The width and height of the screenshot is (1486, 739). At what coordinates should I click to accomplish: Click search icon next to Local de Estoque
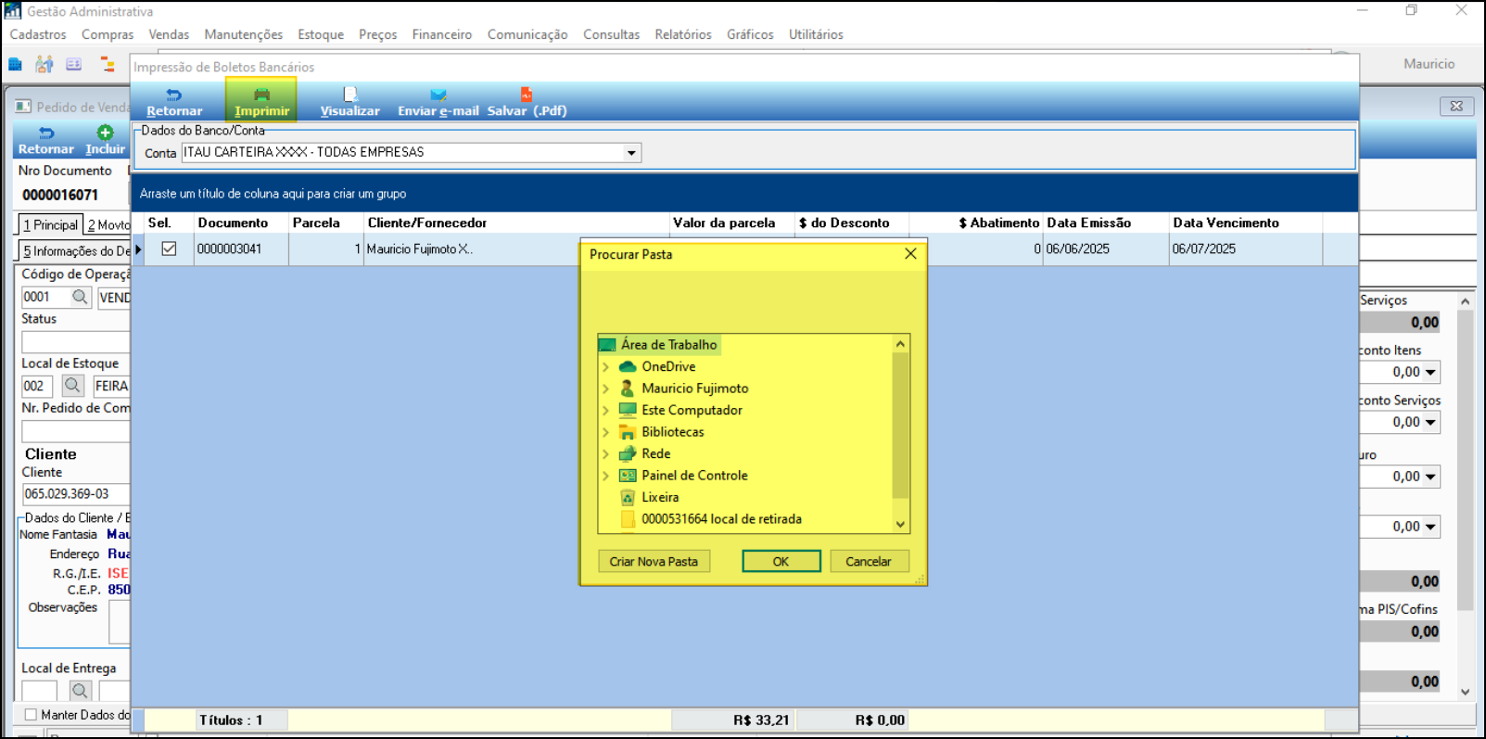[x=72, y=386]
